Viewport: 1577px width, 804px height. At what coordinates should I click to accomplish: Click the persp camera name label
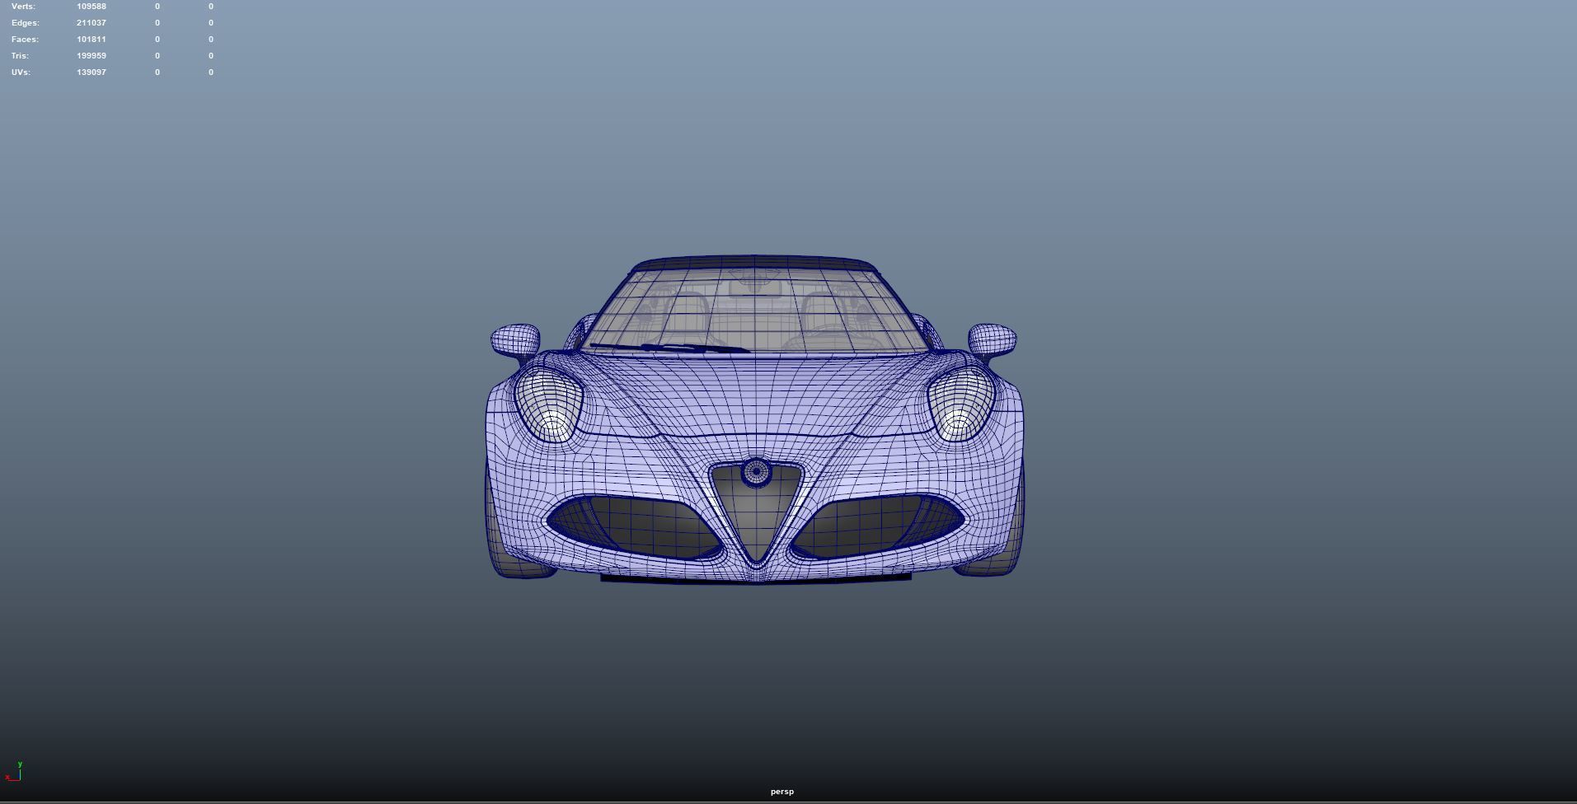782,792
